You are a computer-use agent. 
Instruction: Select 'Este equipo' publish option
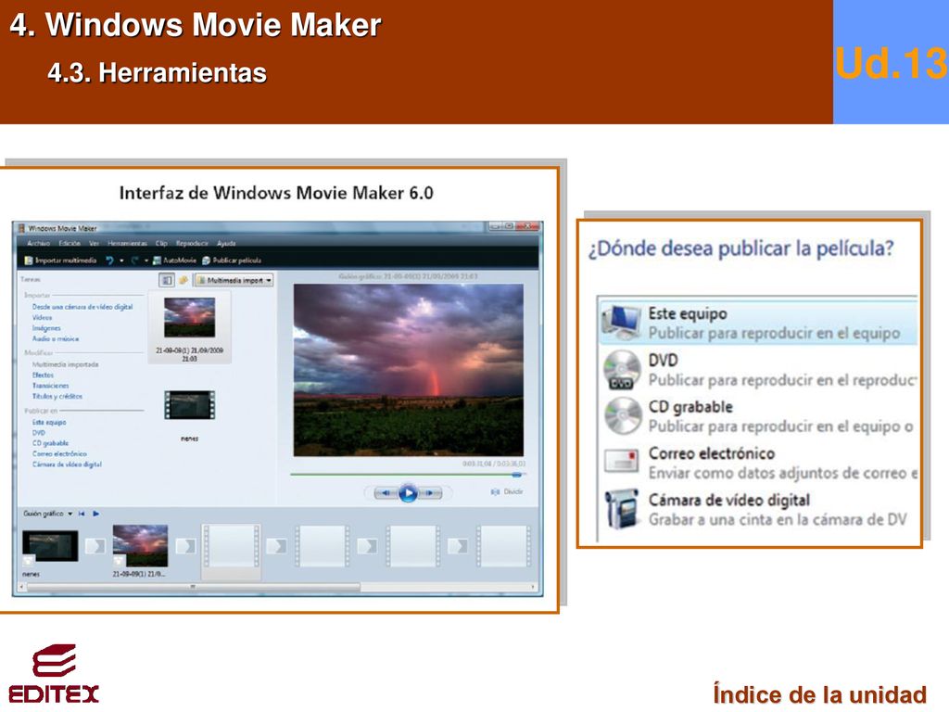(x=758, y=323)
